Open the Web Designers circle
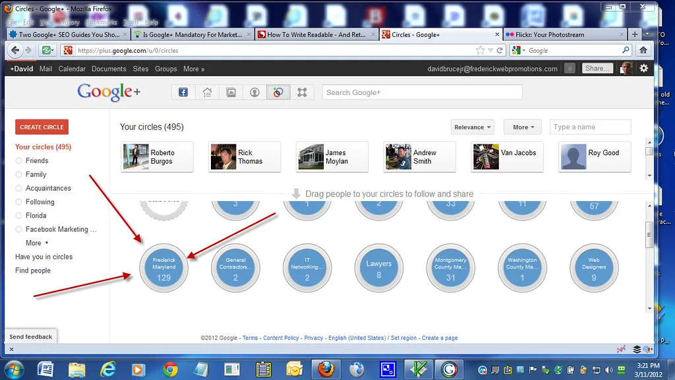 (594, 268)
